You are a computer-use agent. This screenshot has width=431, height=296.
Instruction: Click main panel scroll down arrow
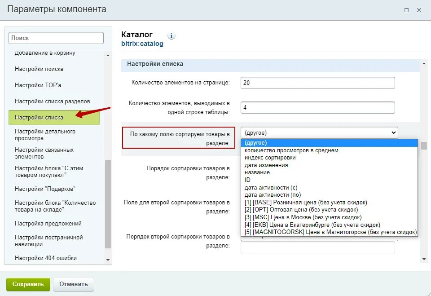(424, 259)
